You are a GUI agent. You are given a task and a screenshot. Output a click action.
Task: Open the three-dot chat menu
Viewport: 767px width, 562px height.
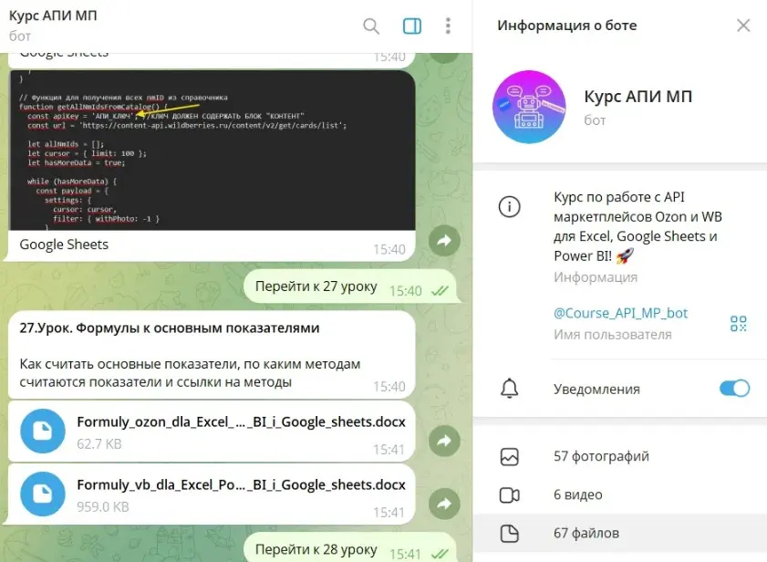448,26
